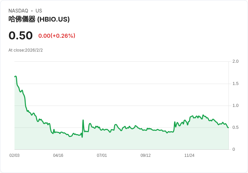Click the 04/16 date axis label

pyautogui.click(x=58, y=155)
